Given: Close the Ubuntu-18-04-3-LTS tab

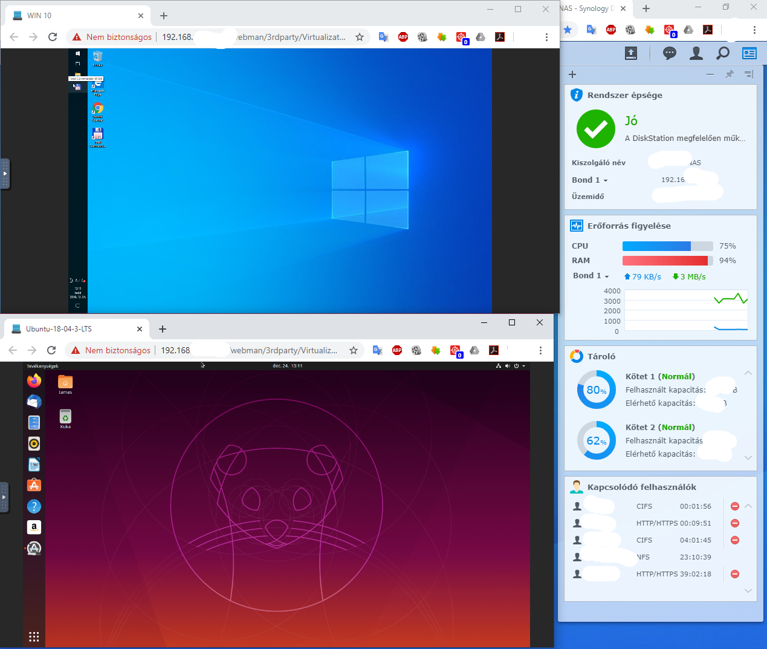Looking at the screenshot, I should pos(140,329).
